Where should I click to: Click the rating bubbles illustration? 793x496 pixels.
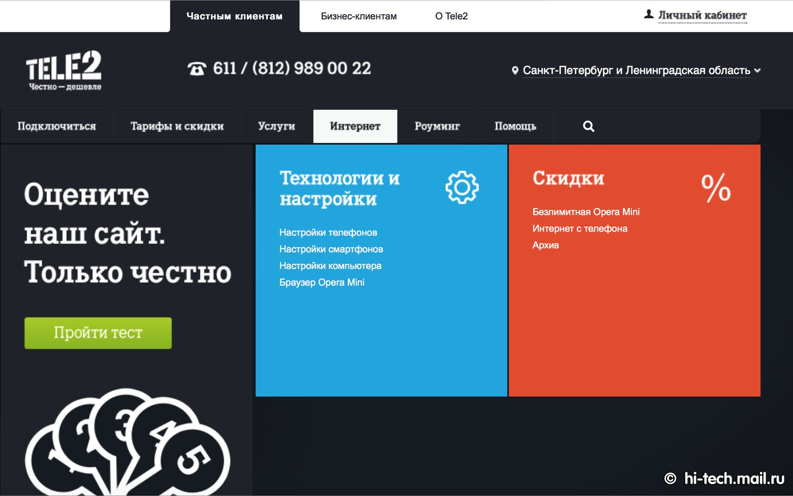coord(127,441)
